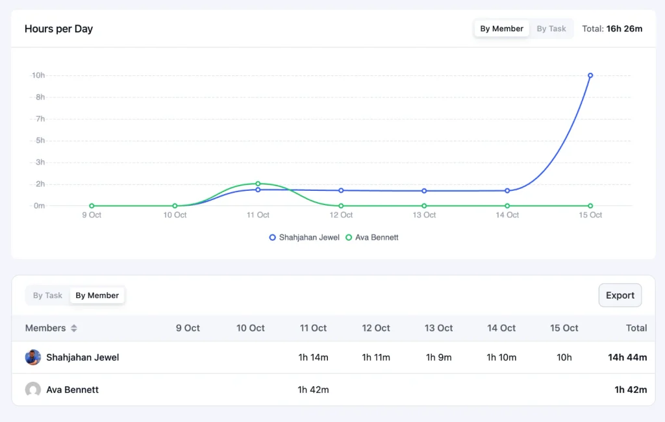Click the 15 Oct column header
Image resolution: width=665 pixels, height=422 pixels.
[x=564, y=329]
